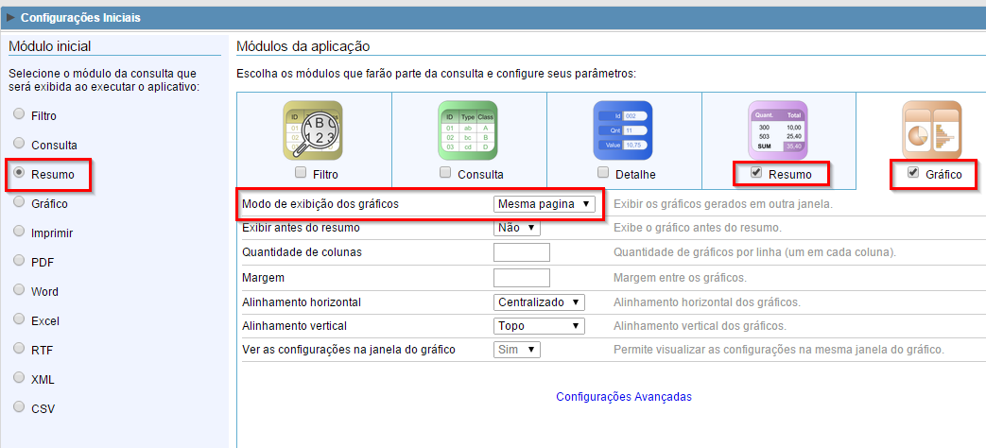Enable the Detalhe module checkbox

coord(604,173)
